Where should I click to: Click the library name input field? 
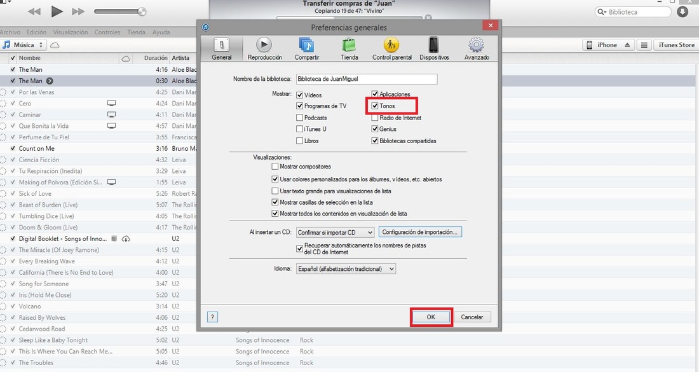pos(367,79)
